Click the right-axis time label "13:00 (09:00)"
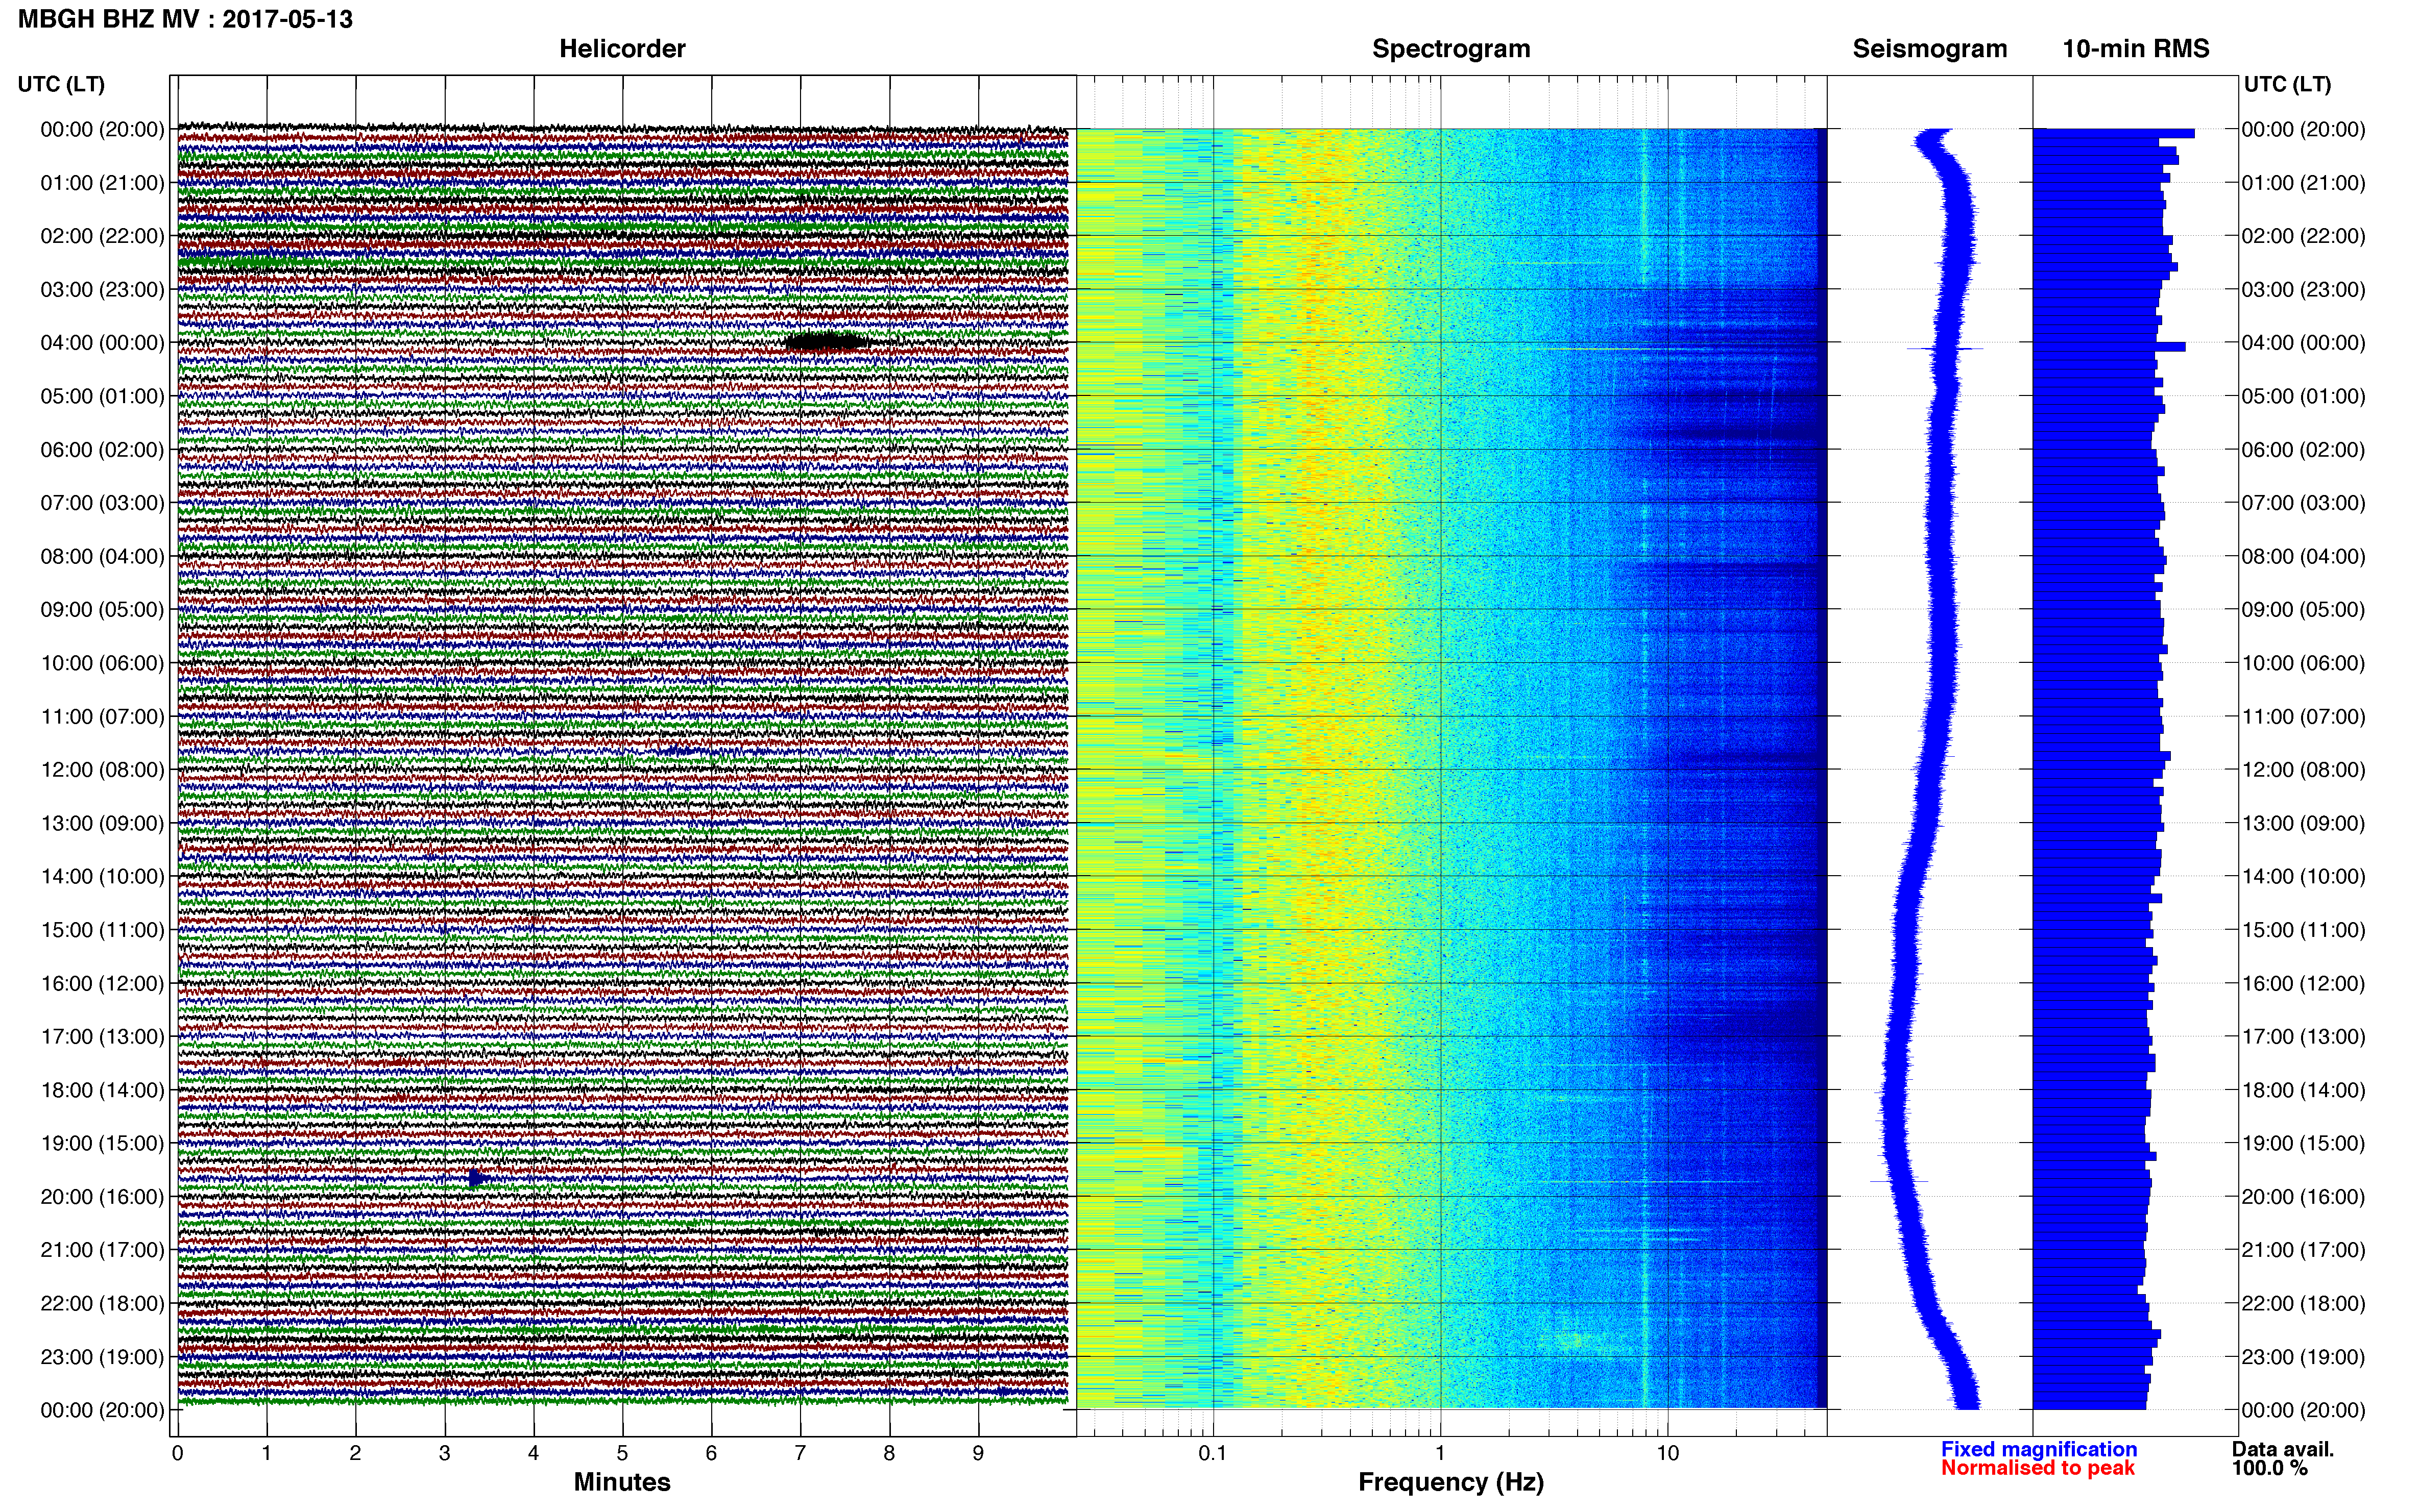This screenshot has height=1512, width=2420. (x=2303, y=823)
